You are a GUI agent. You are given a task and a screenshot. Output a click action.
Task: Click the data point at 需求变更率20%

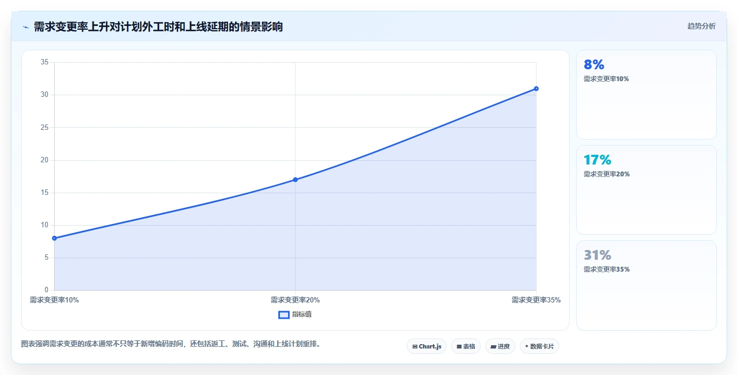(x=295, y=180)
